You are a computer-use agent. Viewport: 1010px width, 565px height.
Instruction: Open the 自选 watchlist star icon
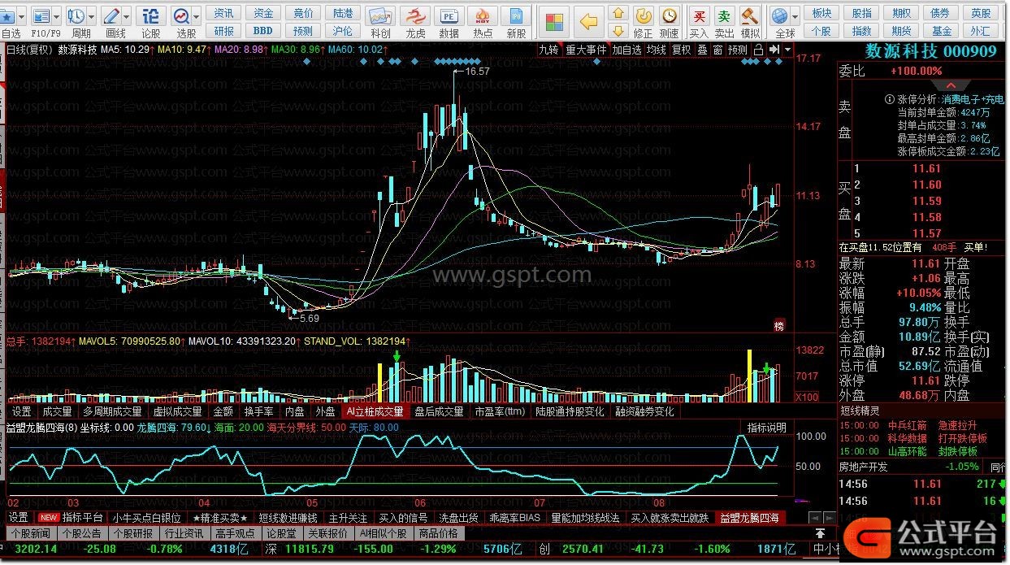pyautogui.click(x=7, y=15)
